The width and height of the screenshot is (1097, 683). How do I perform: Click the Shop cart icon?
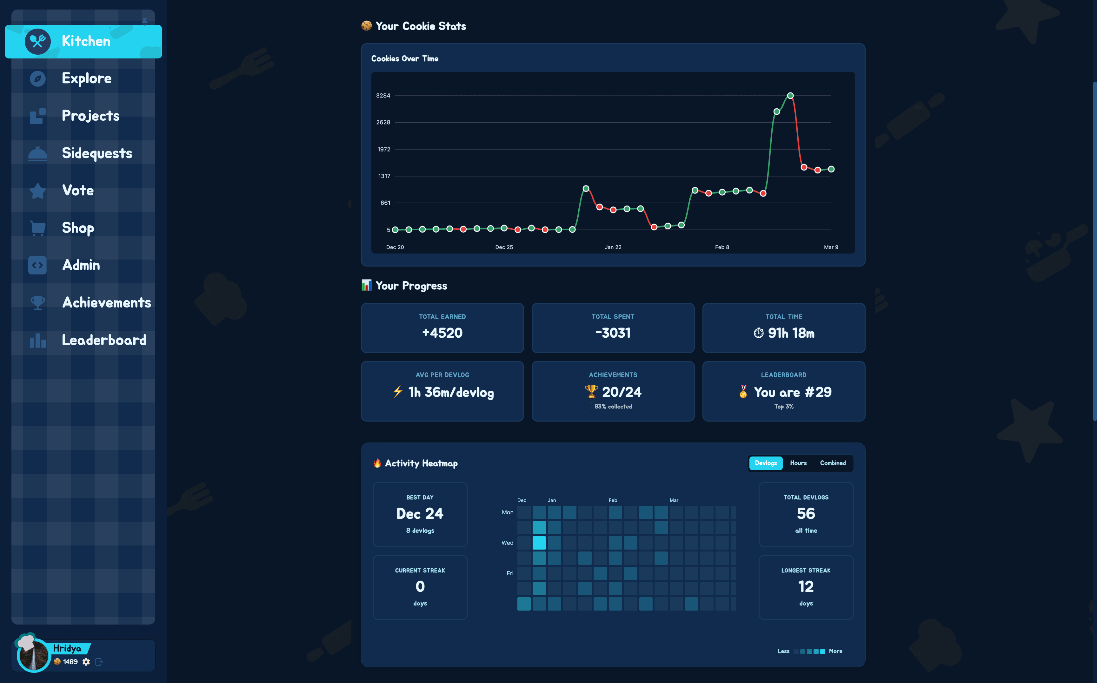[x=37, y=228]
